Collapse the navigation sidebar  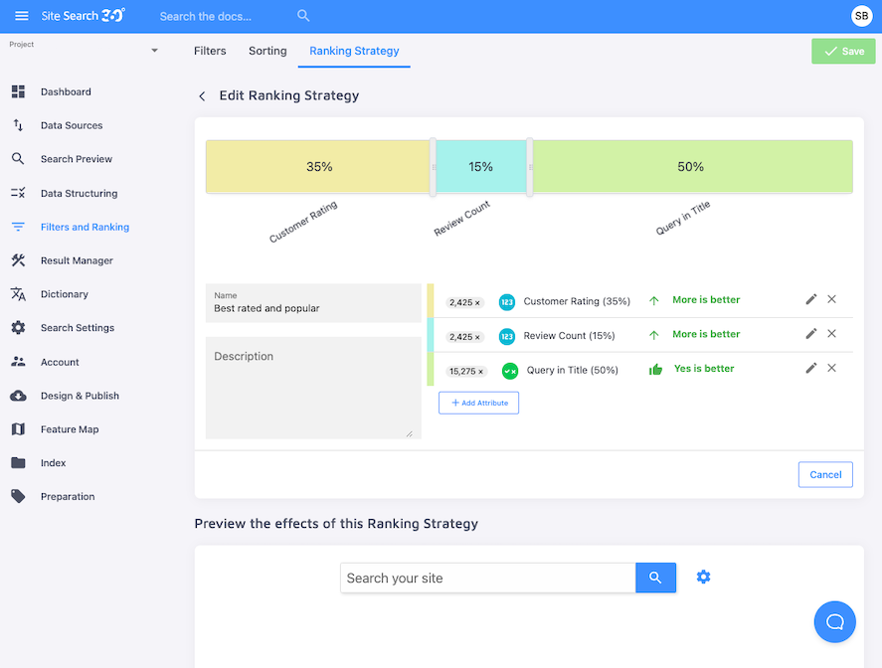point(22,15)
